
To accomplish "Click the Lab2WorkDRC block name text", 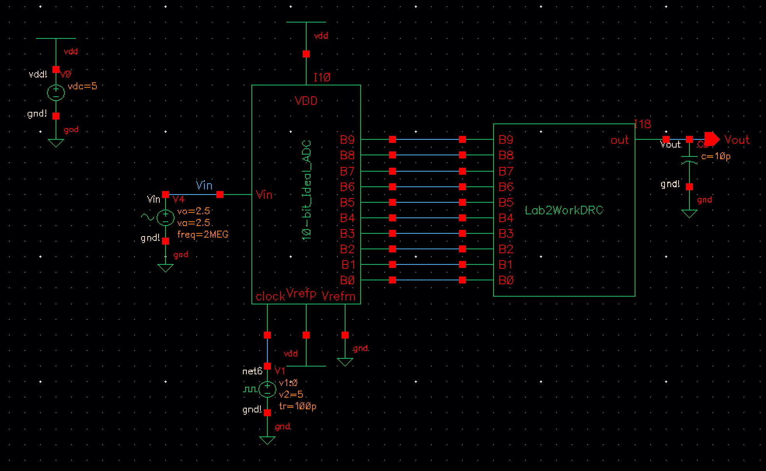I will coord(564,210).
